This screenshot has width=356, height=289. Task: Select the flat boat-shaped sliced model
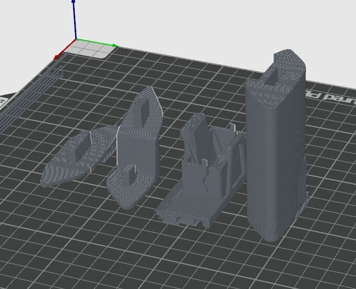click(80, 155)
